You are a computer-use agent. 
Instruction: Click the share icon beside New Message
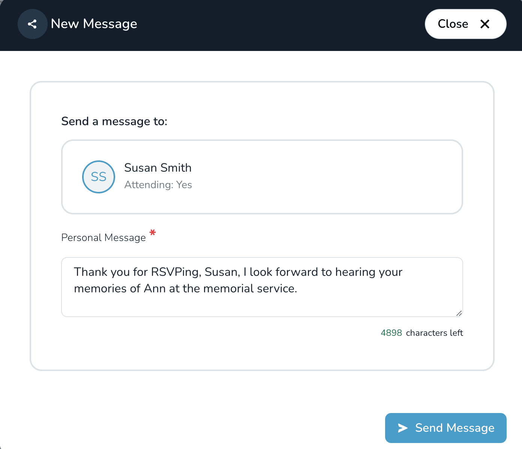click(32, 24)
